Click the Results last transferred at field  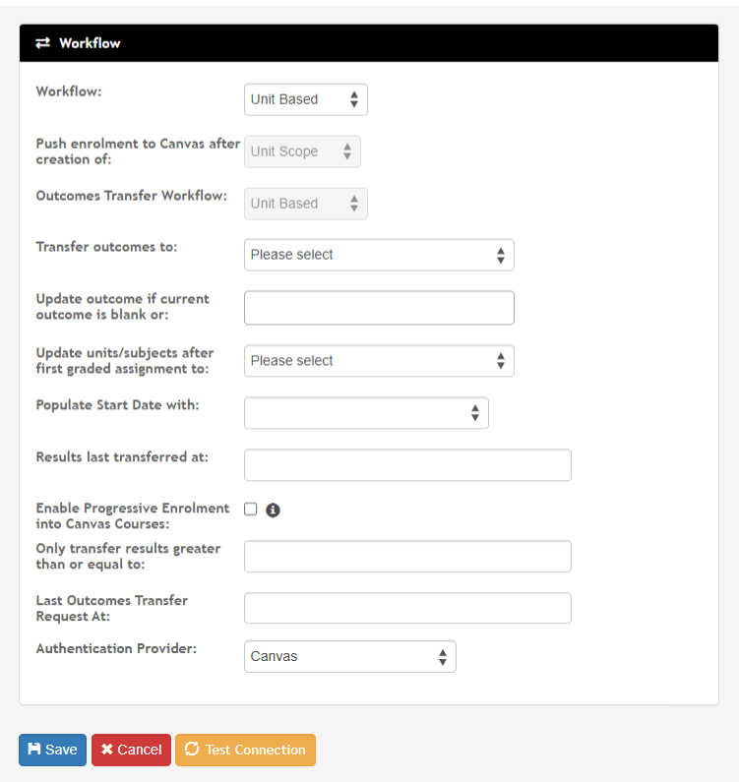(407, 465)
